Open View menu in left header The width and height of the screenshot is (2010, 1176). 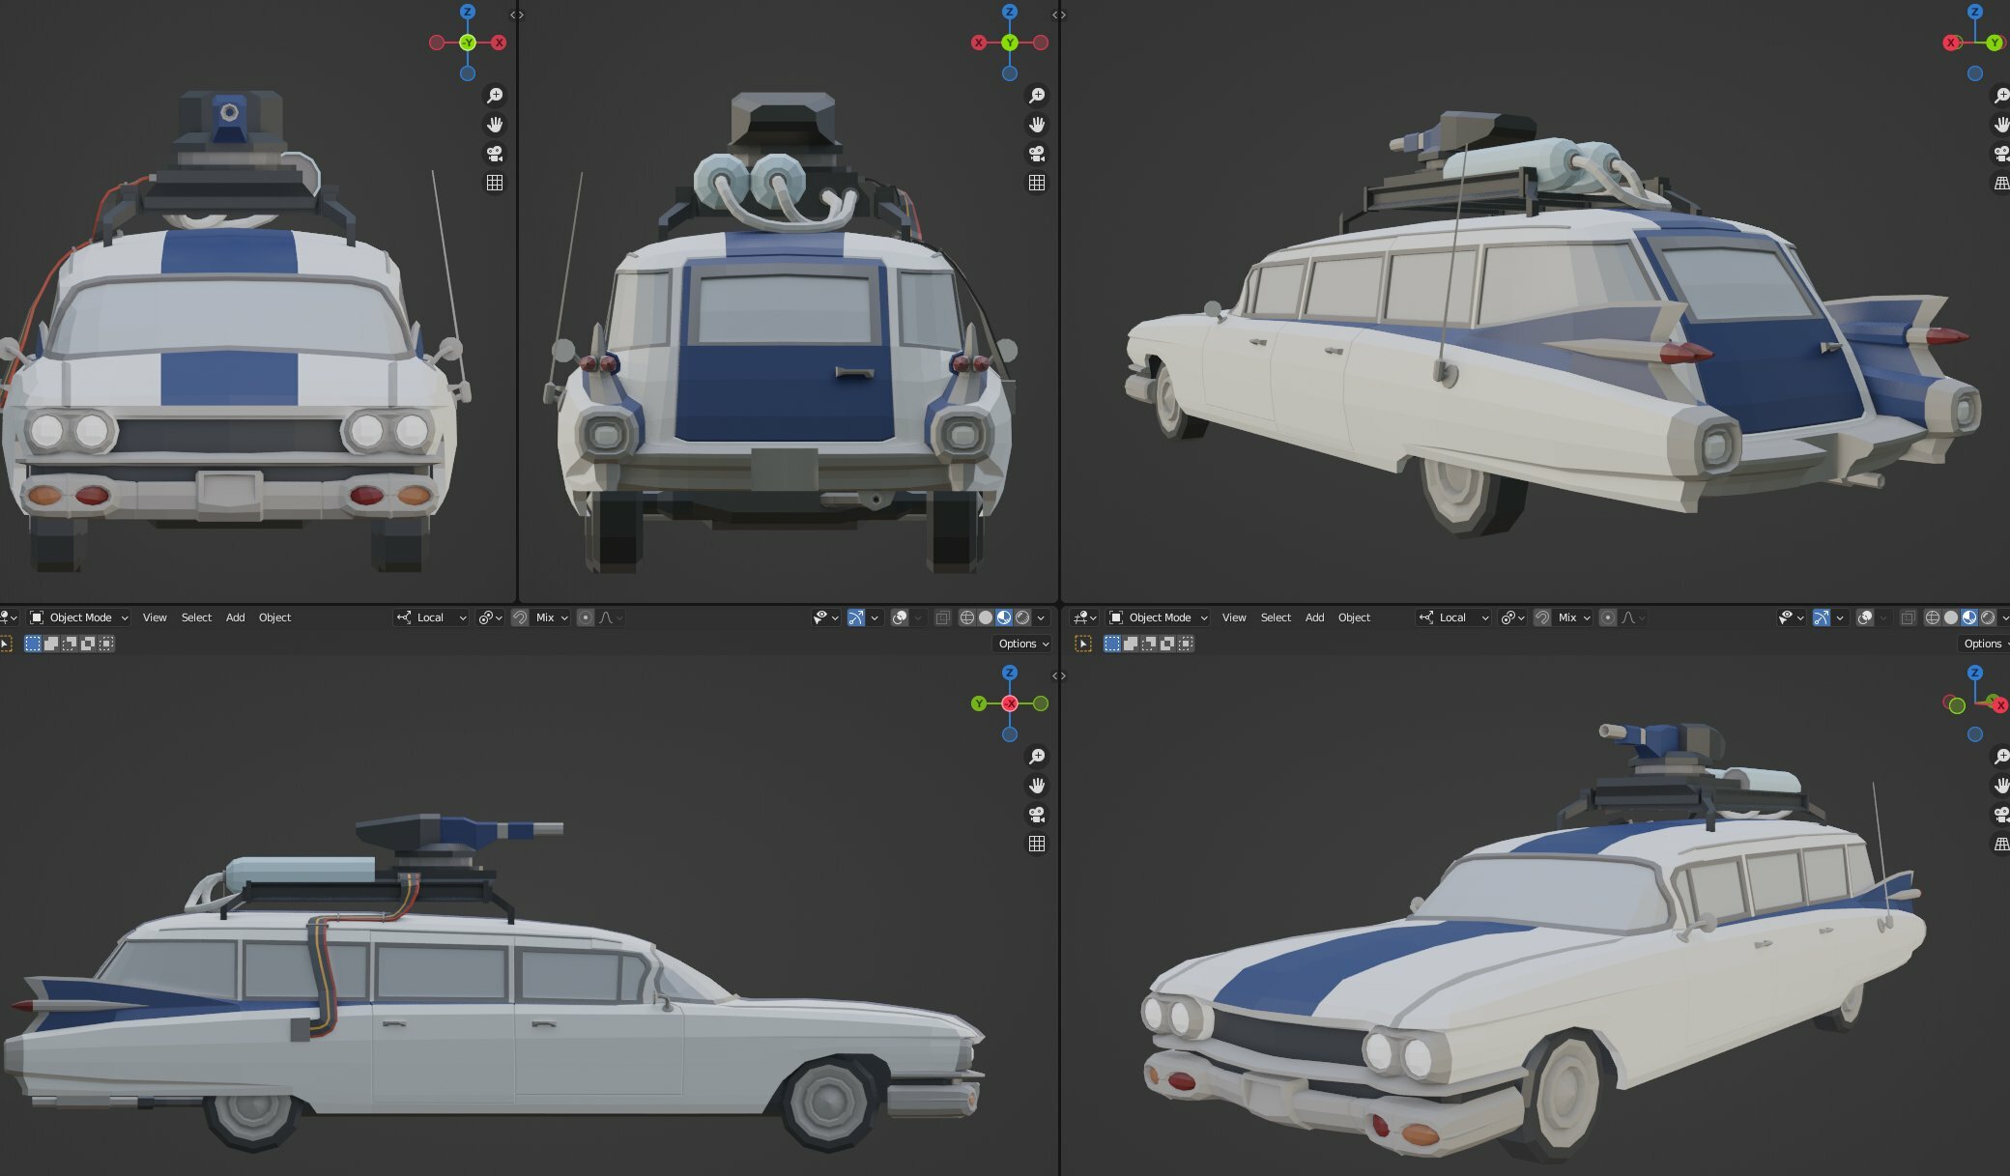155,617
